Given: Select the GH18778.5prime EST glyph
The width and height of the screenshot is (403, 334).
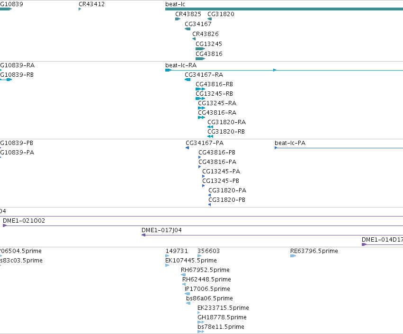Looking at the screenshot, I should (x=201, y=322).
